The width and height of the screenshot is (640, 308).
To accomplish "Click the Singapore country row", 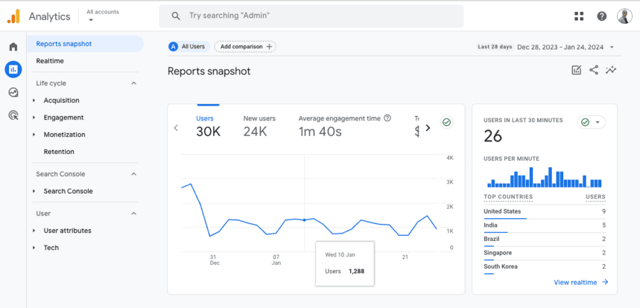I will tap(545, 253).
